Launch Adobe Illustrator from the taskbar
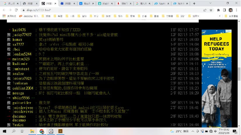The width and height of the screenshot is (241, 135). [60, 131]
